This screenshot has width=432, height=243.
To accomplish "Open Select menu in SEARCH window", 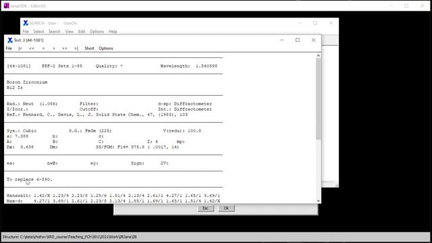I will [38, 32].
